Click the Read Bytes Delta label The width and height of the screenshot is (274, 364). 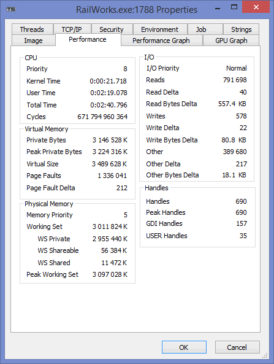pyautogui.click(x=172, y=104)
